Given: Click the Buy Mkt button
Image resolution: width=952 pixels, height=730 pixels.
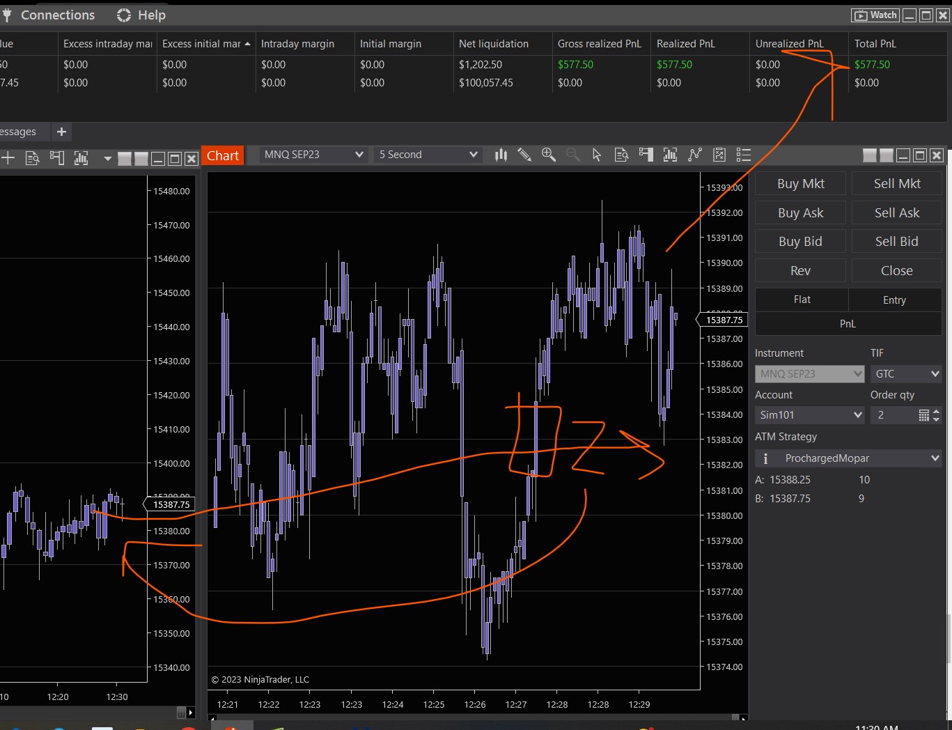Looking at the screenshot, I should [801, 183].
